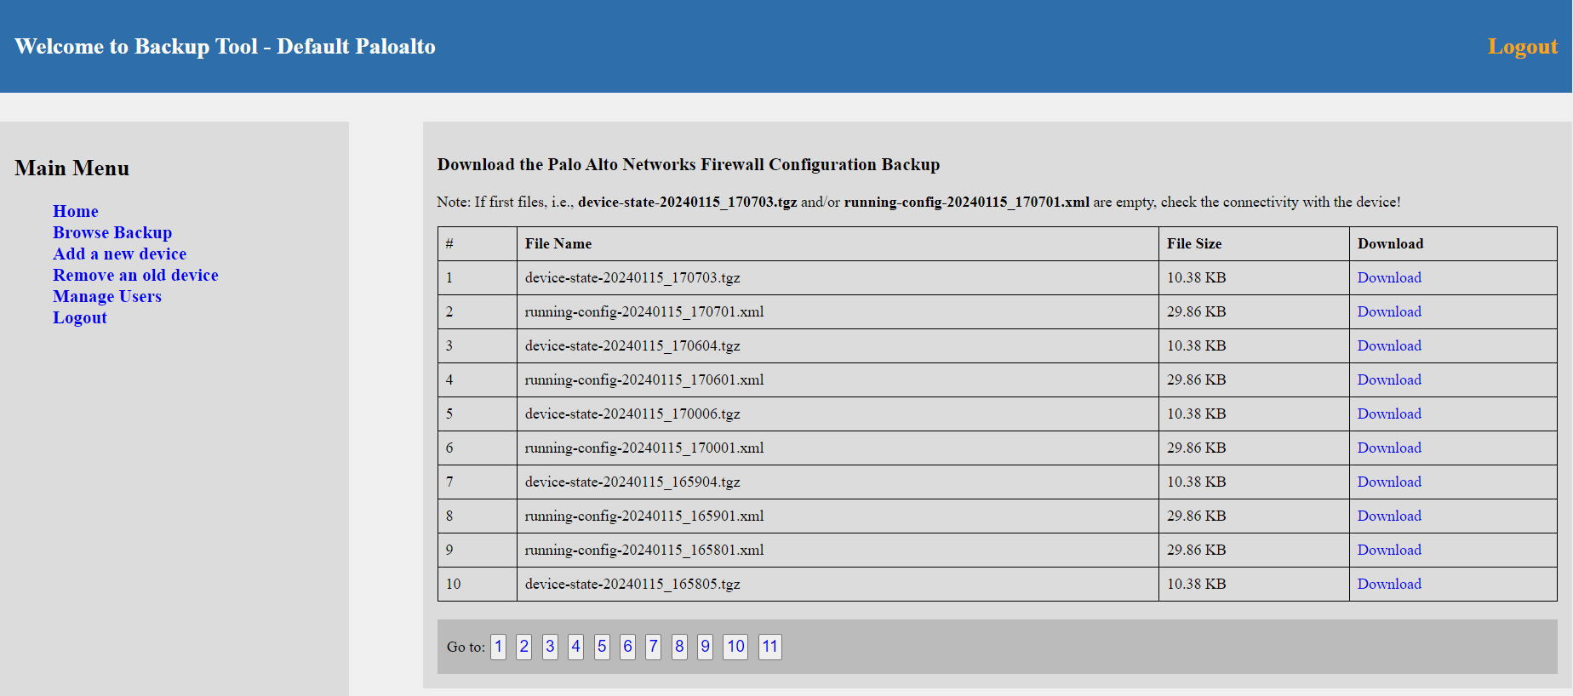Click the Firewall Configuration Backup heading
Viewport: 1573px width, 696px height.
(689, 164)
